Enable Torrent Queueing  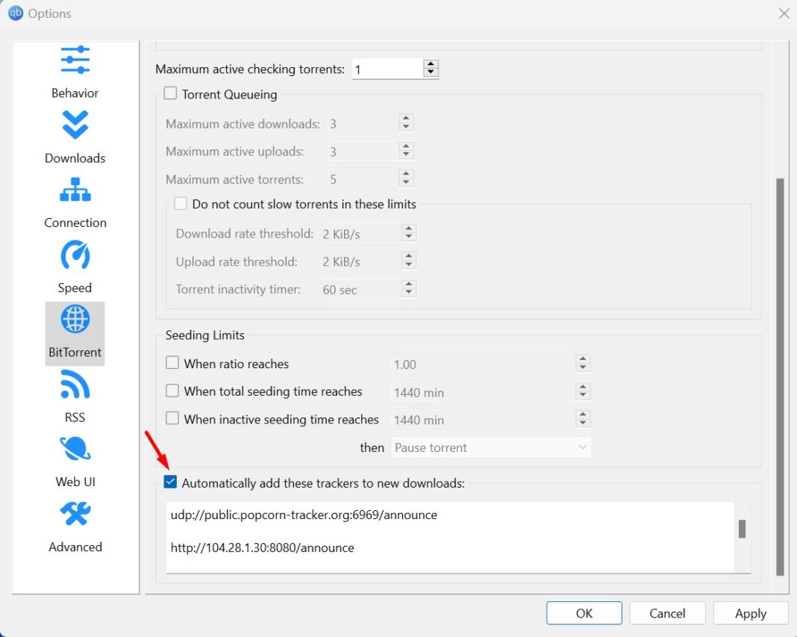169,93
